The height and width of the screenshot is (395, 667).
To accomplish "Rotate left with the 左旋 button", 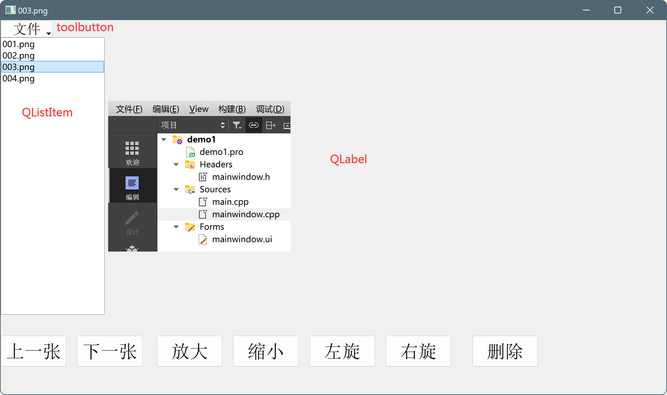I will click(342, 351).
